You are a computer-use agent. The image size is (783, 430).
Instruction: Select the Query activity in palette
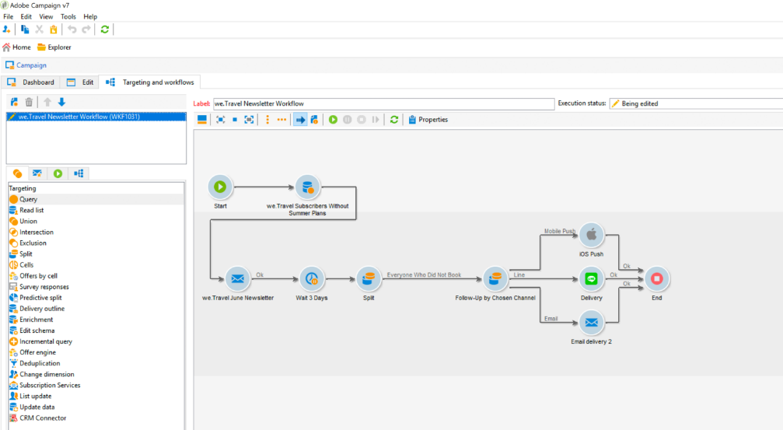[96, 199]
